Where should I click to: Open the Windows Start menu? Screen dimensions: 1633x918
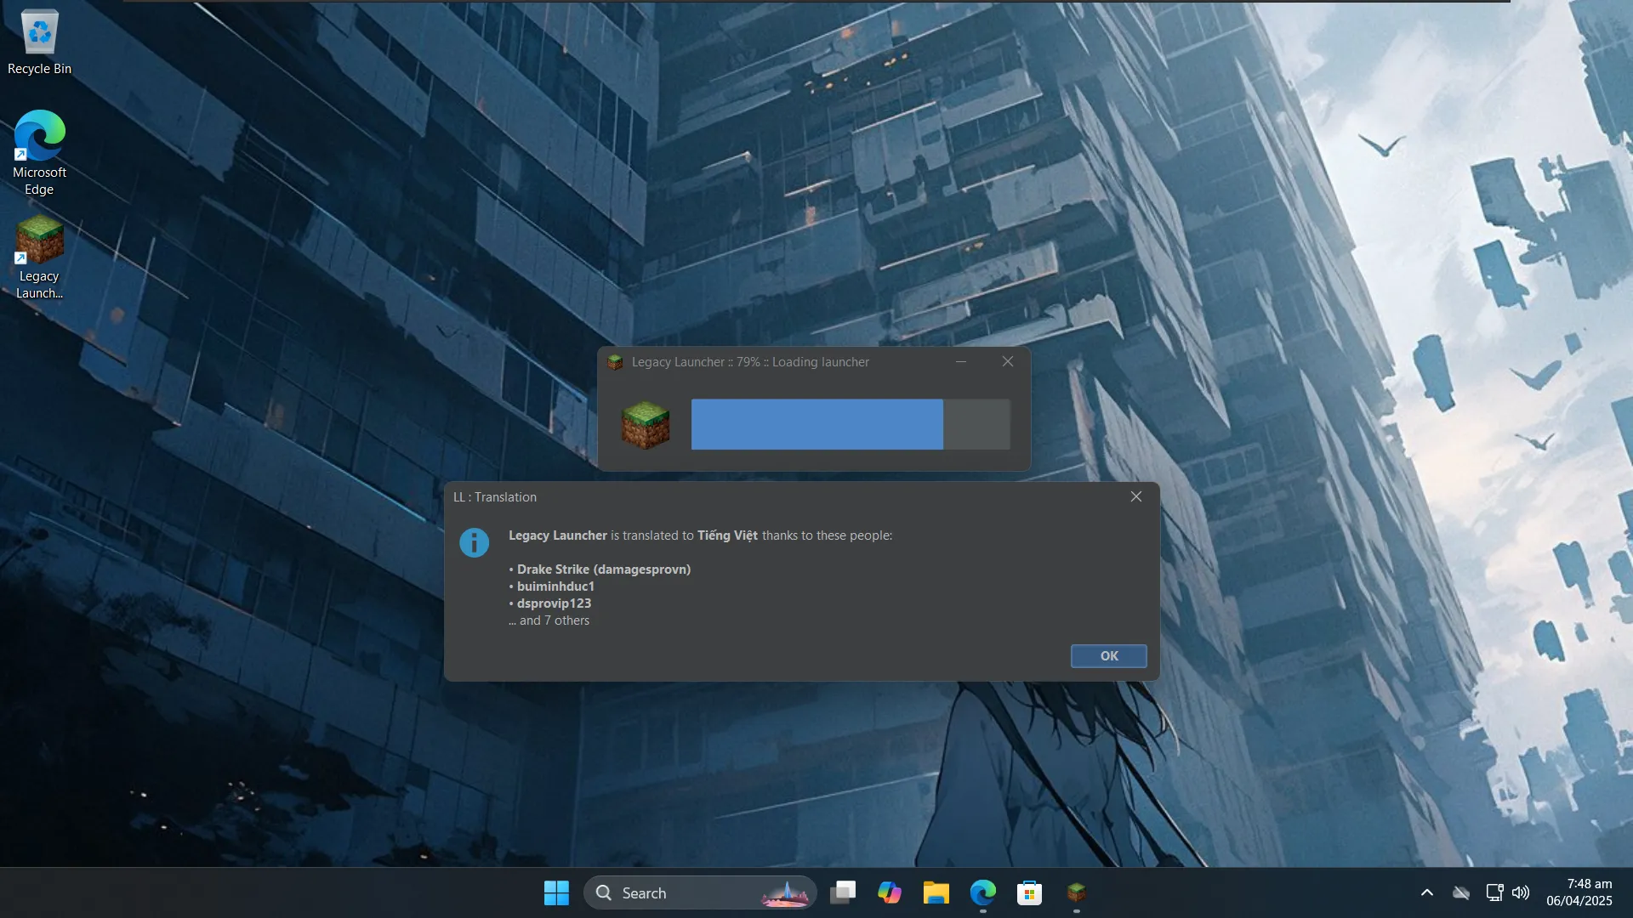pyautogui.click(x=556, y=892)
